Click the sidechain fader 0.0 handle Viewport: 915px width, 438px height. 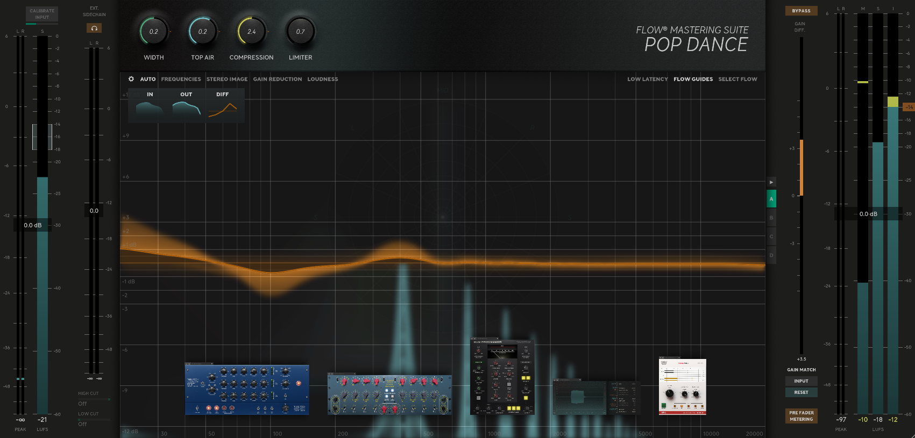tap(94, 211)
